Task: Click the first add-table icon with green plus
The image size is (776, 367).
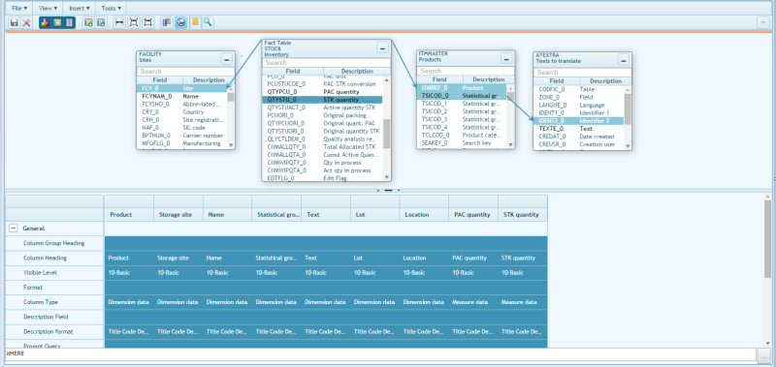Action: tap(88, 22)
